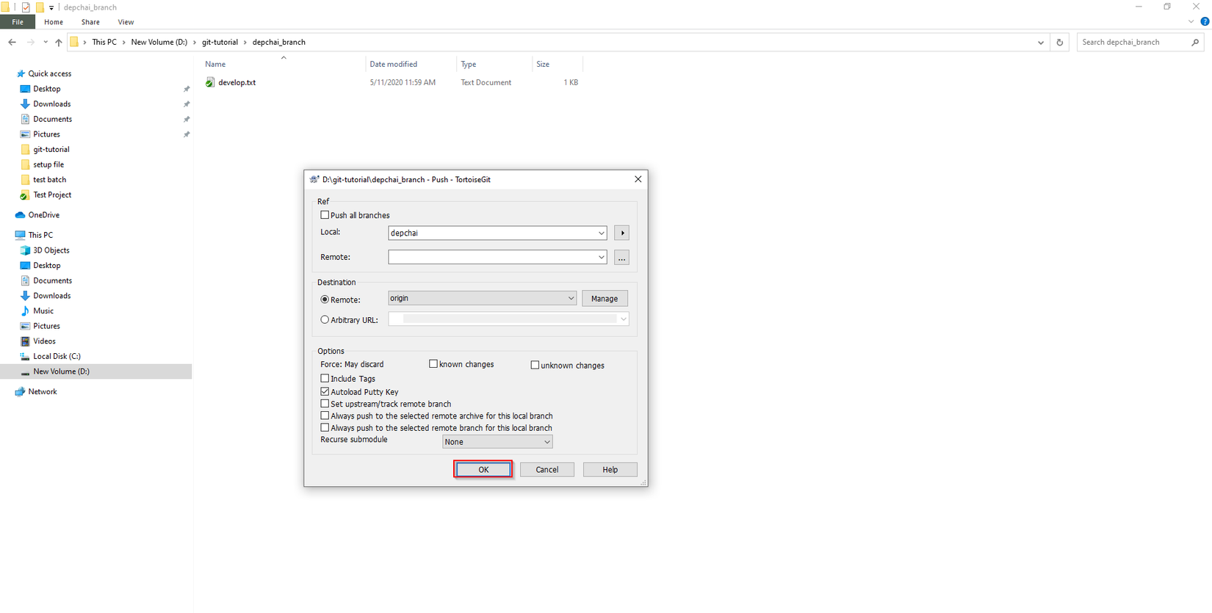Open Videos folder under This PC
Image resolution: width=1212 pixels, height=613 pixels.
(44, 341)
